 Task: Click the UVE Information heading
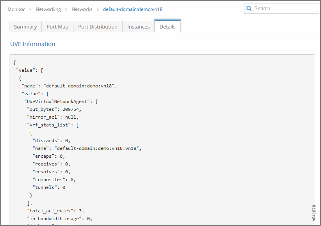pos(33,44)
